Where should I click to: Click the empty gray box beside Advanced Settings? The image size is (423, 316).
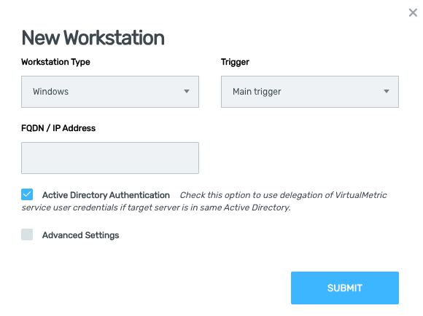[x=27, y=234]
